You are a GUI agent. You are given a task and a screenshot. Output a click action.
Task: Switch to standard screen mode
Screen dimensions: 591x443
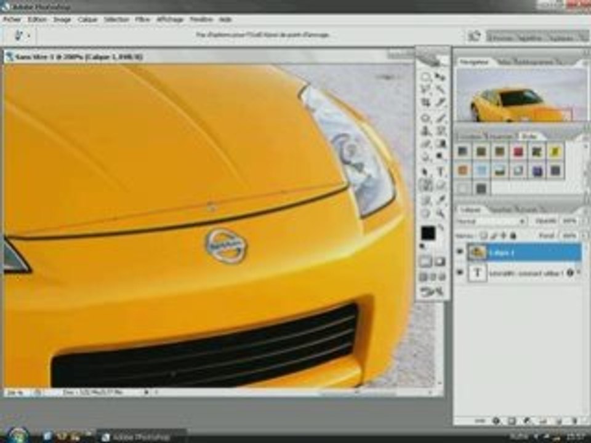coord(424,277)
